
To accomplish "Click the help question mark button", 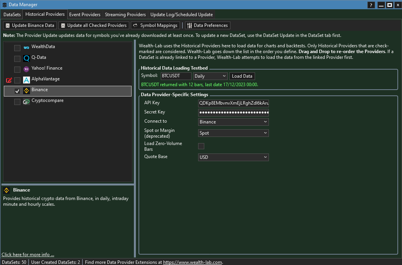I will [371, 5].
